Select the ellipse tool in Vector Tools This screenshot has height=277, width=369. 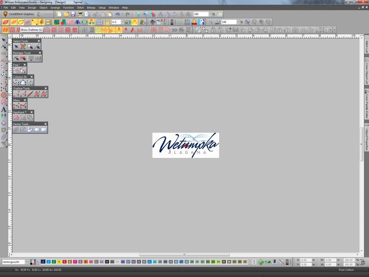[37, 130]
